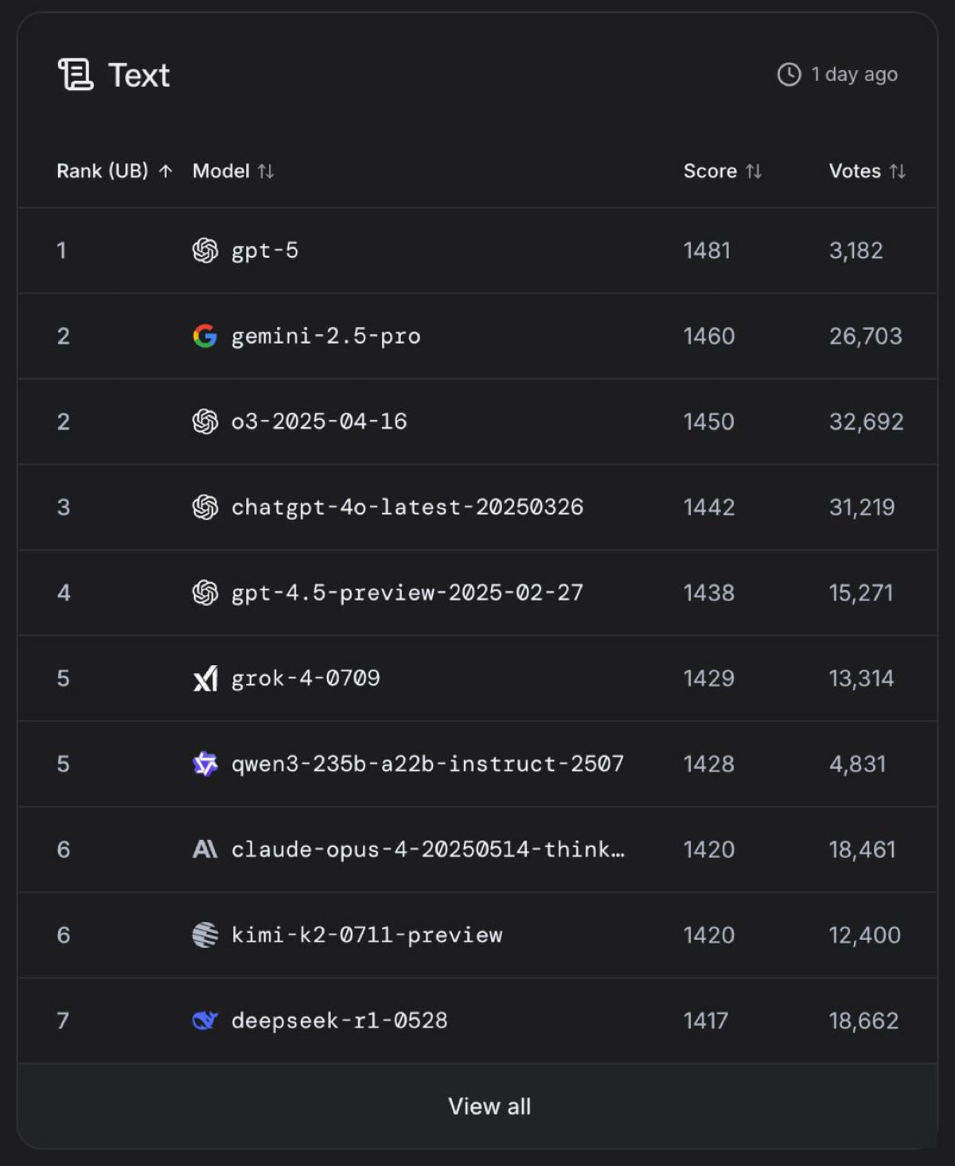Click vote count 4,831
The height and width of the screenshot is (1166, 955).
(x=858, y=764)
